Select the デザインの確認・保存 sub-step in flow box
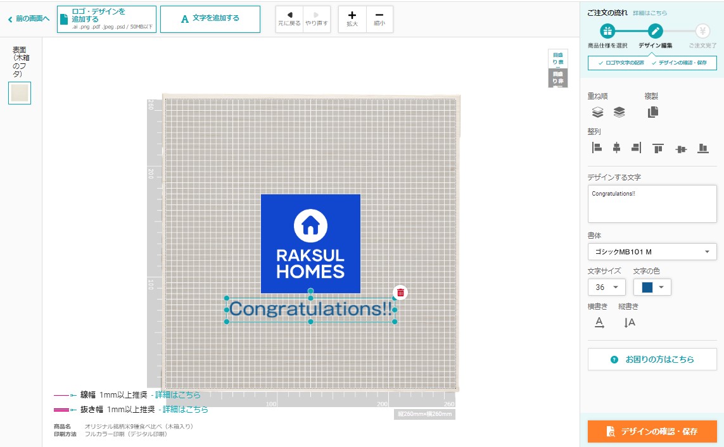Image resolution: width=724 pixels, height=447 pixels. (679, 63)
